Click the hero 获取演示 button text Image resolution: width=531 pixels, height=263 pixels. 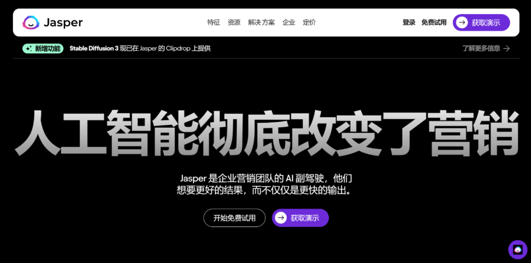point(305,218)
